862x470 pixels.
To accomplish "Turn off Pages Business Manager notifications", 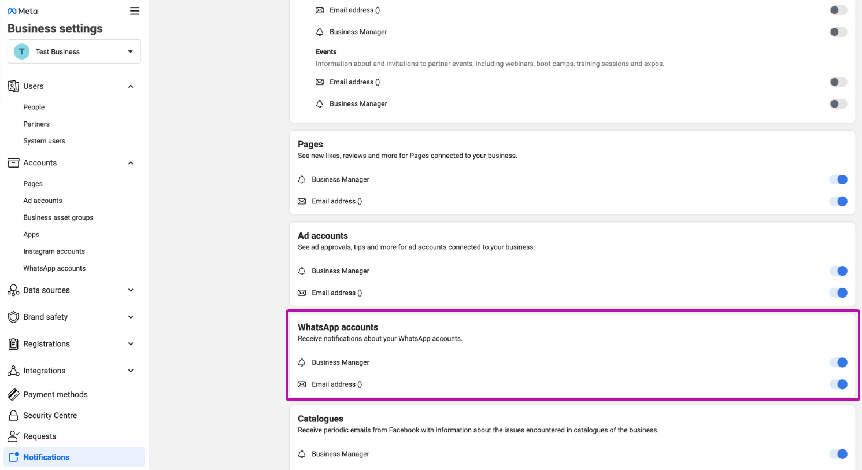I will tap(838, 179).
